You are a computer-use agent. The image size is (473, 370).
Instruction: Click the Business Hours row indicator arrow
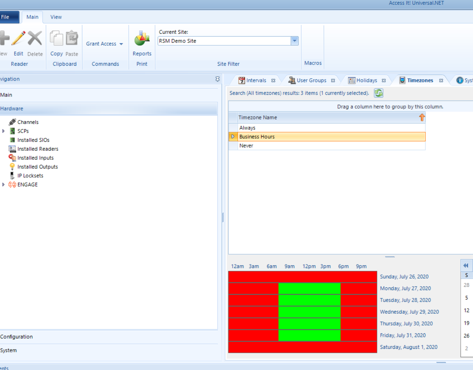[x=233, y=137]
